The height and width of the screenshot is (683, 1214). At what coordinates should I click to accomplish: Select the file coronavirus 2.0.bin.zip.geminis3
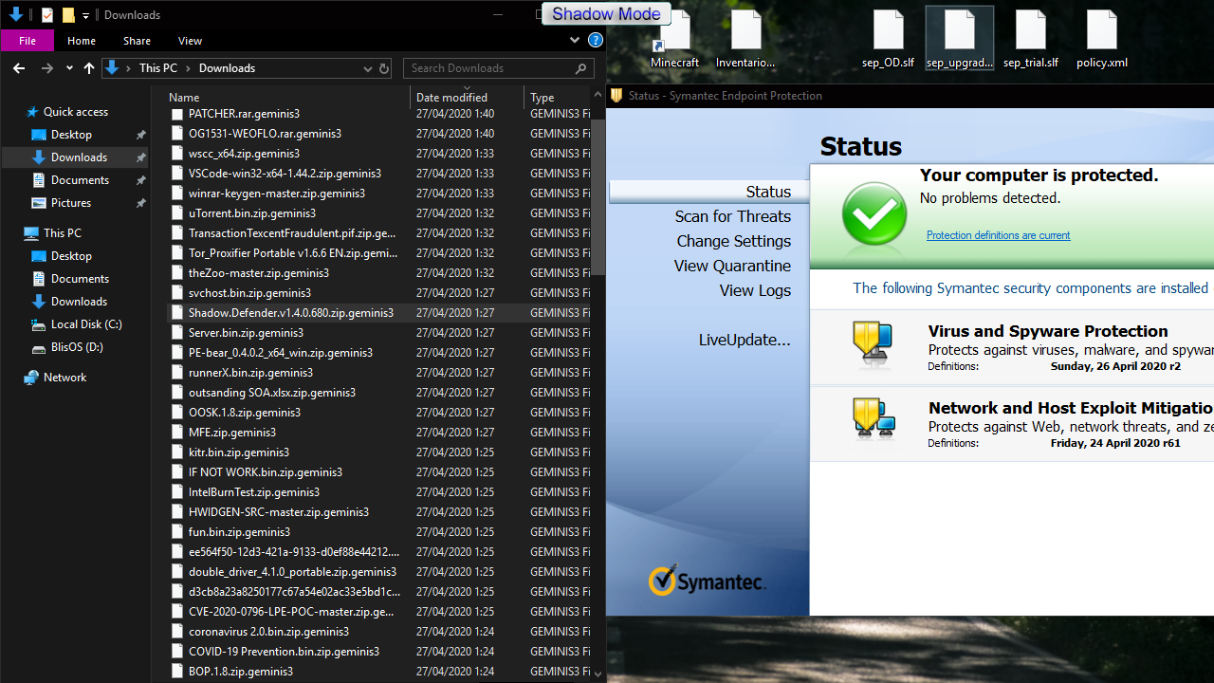(379, 632)
